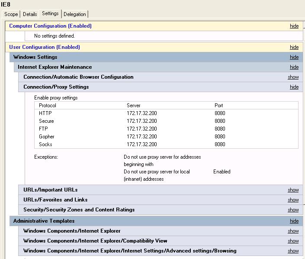Hide the Connection/Proxy Settings section
Screen dimensions: 305x259
294,87
